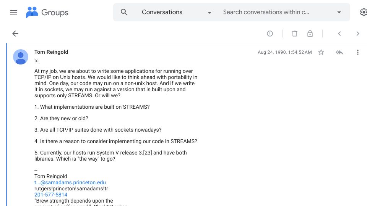Viewport: 367px width, 206px height.
Task: Click the 'to' recipients line
Action: pyautogui.click(x=36, y=61)
